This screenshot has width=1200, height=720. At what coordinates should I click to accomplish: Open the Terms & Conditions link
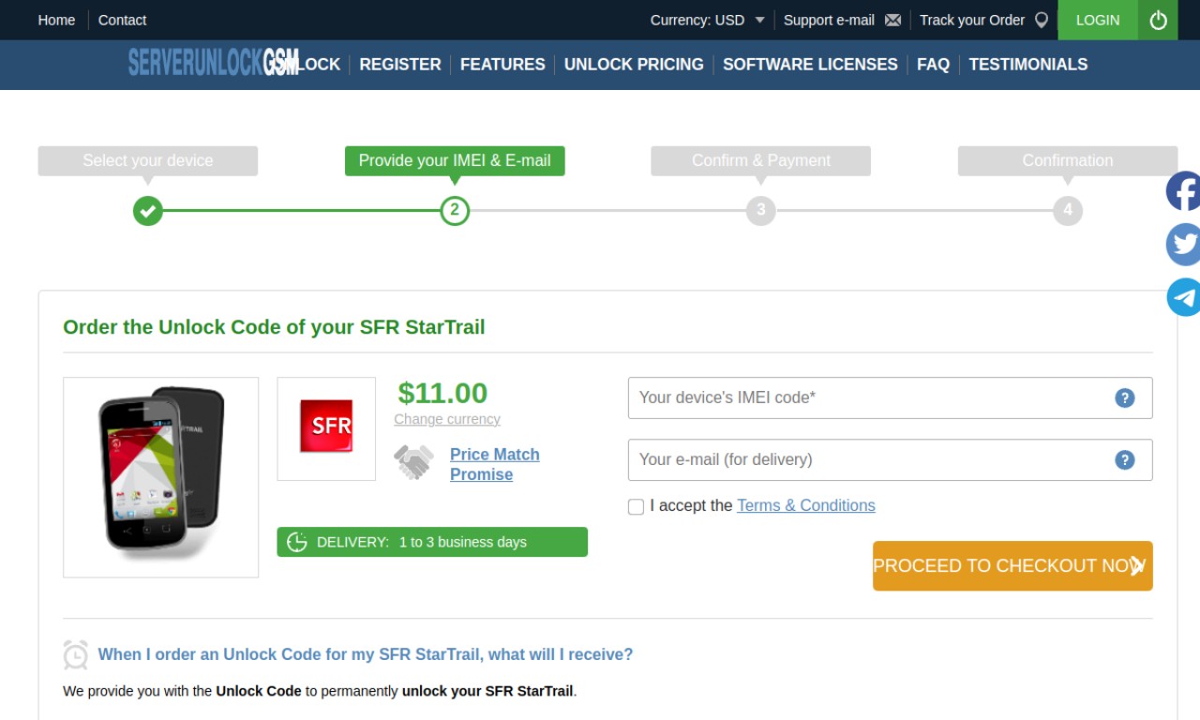pos(806,505)
